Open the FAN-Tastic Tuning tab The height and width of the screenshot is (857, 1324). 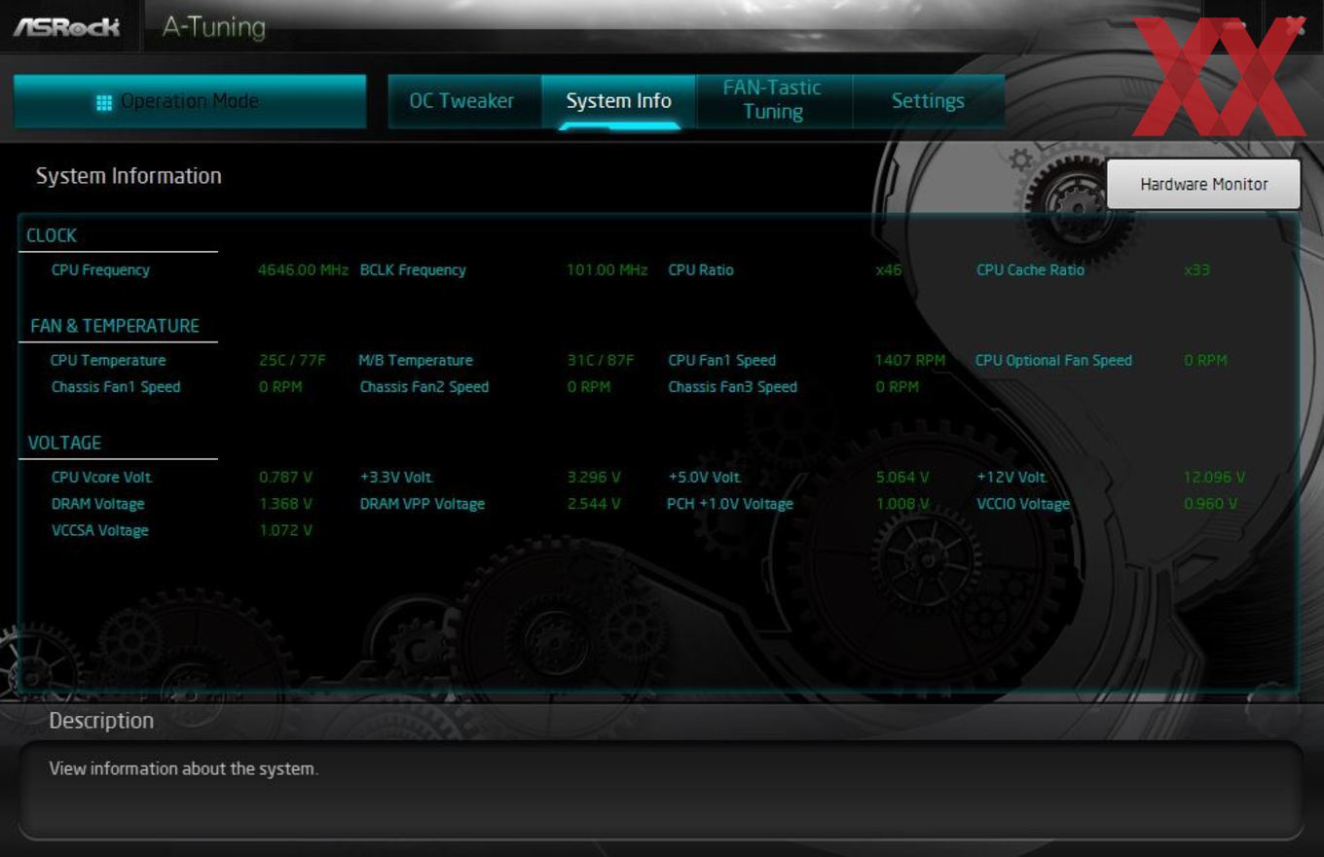[x=773, y=100]
